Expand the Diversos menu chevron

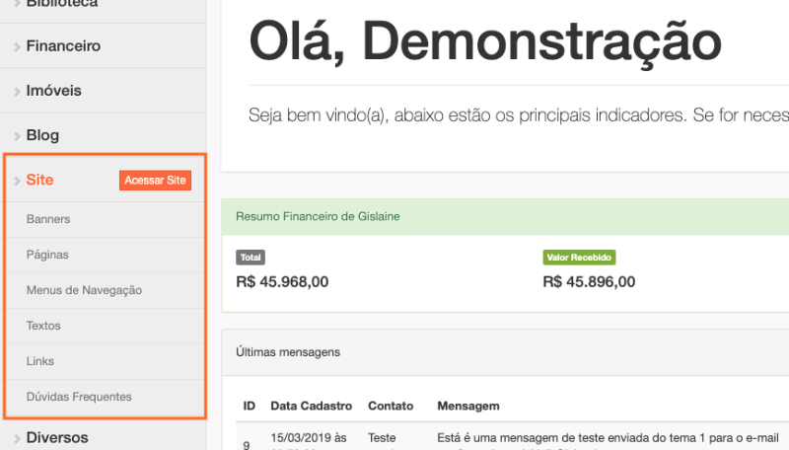tap(18, 438)
